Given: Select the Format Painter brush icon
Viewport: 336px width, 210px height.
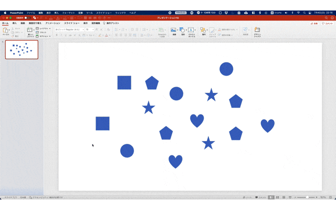Looking at the screenshot, I should coord(13,36).
